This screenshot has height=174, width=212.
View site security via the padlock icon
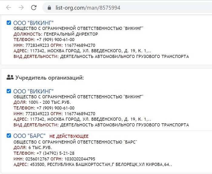click(x=49, y=8)
